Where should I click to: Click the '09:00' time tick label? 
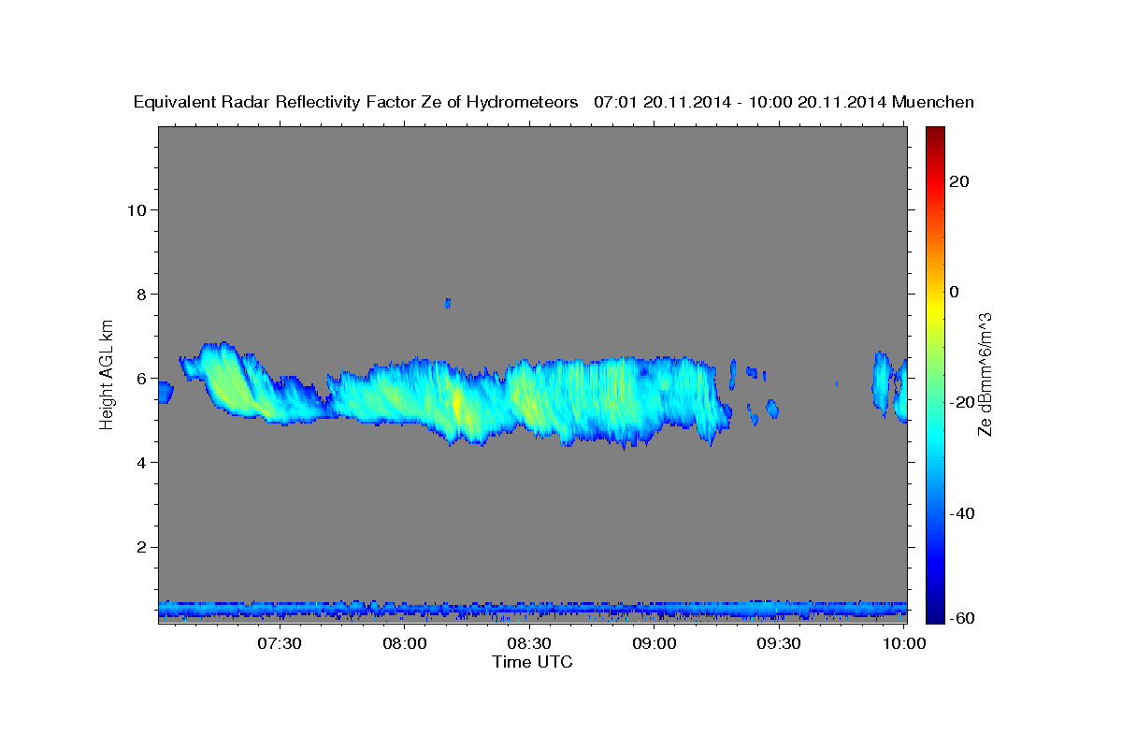point(654,643)
